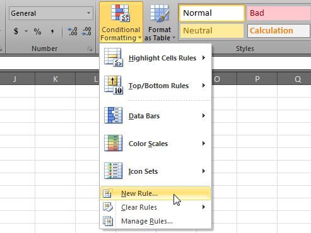Screen dimensions: 311x233
Task: Click the Format as Table icon
Action: click(160, 13)
